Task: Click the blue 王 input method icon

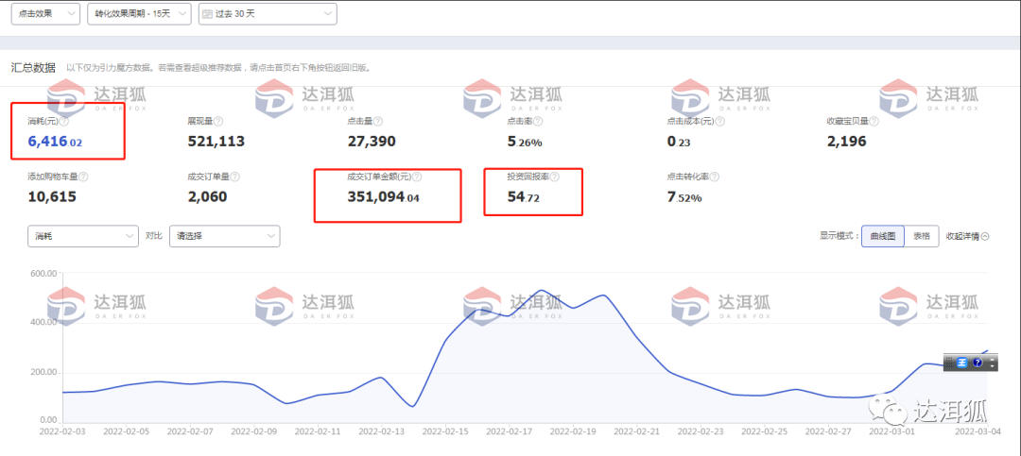Action: tap(962, 363)
